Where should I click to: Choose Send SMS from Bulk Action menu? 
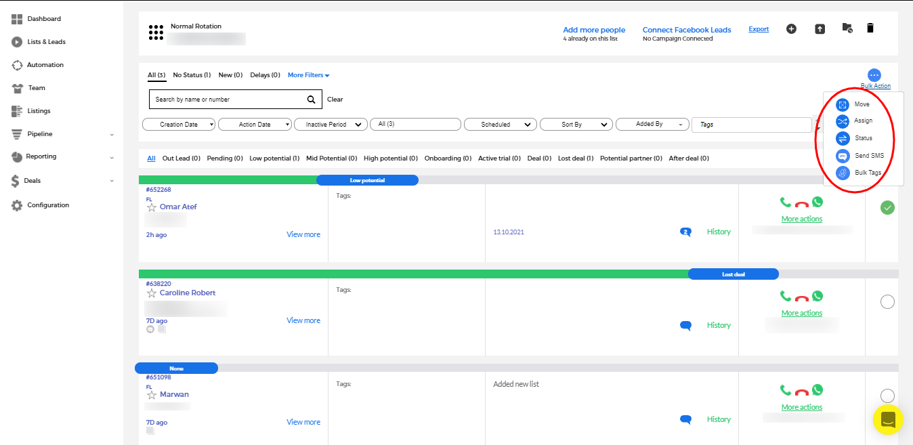tap(868, 156)
